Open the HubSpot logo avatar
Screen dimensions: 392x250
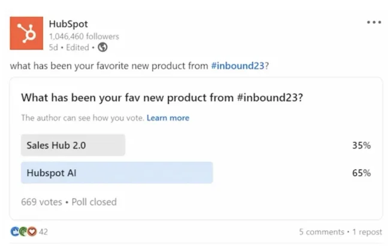[26, 33]
